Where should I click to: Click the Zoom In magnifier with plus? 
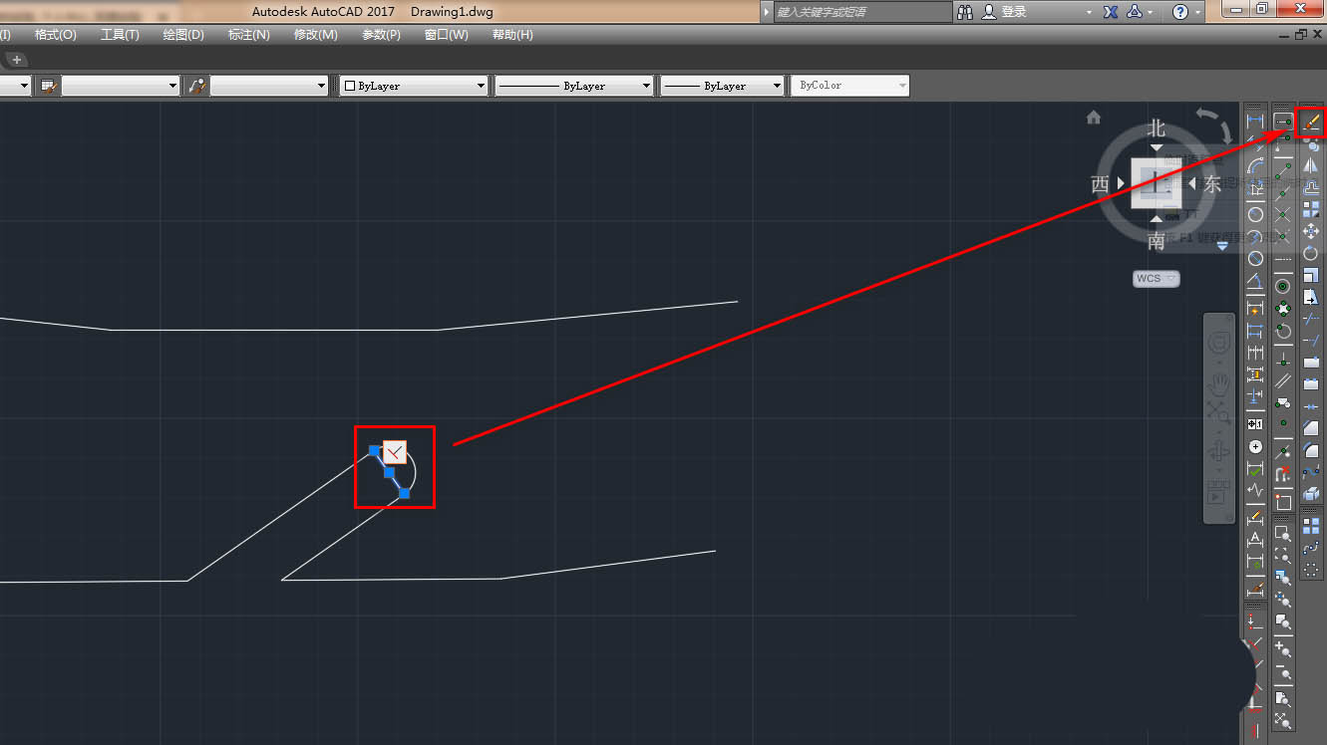1283,649
